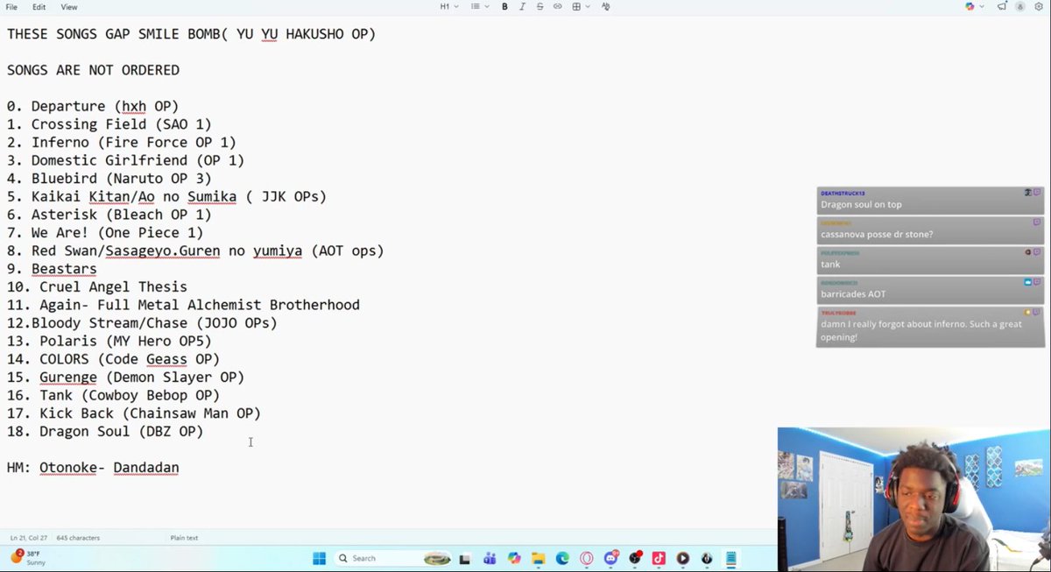Image resolution: width=1051 pixels, height=572 pixels.
Task: Insert a hyperlink with the link icon
Action: [x=557, y=7]
